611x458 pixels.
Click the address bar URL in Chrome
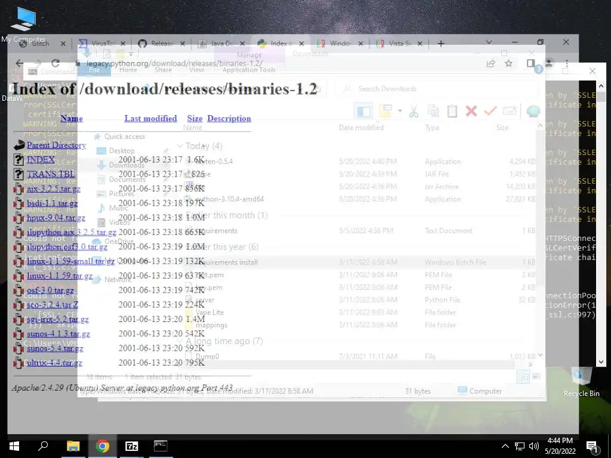pyautogui.click(x=175, y=63)
